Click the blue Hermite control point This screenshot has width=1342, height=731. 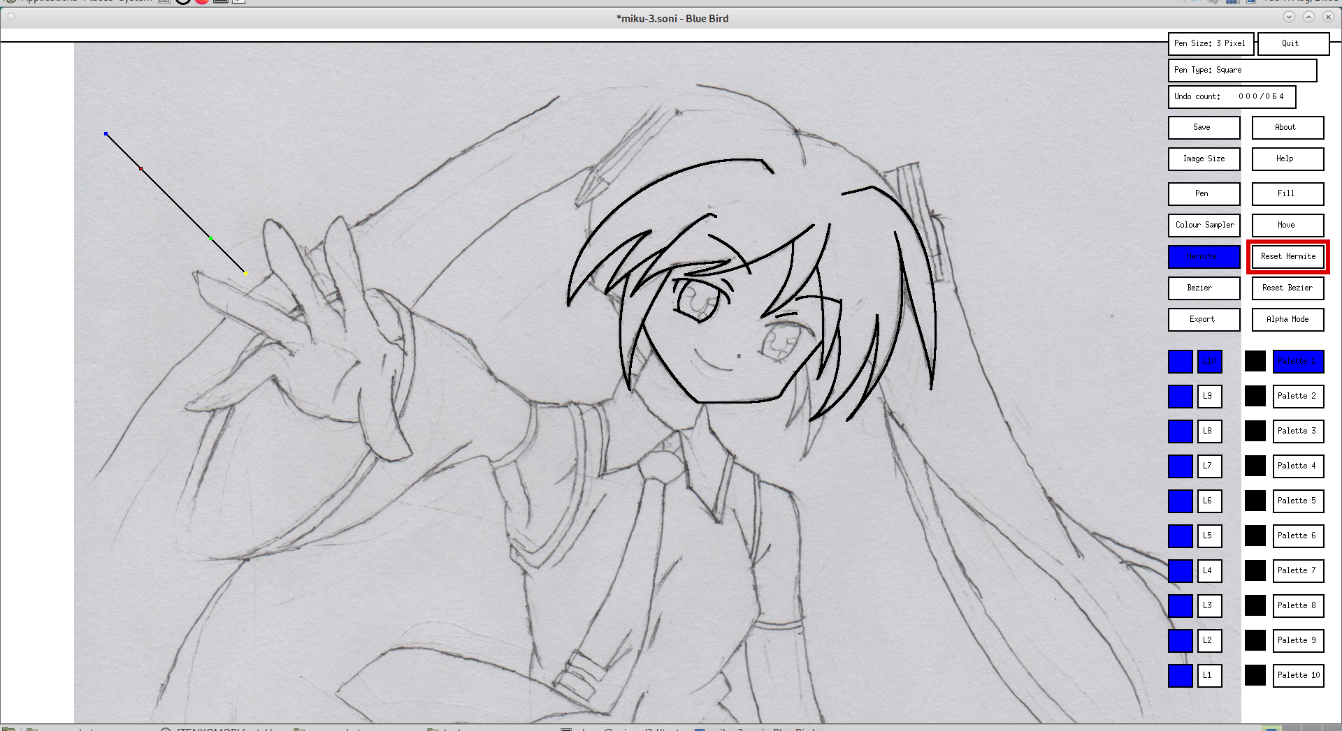pyautogui.click(x=106, y=133)
